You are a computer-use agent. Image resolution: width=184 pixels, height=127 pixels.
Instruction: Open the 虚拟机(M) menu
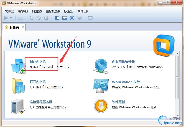tap(53, 11)
